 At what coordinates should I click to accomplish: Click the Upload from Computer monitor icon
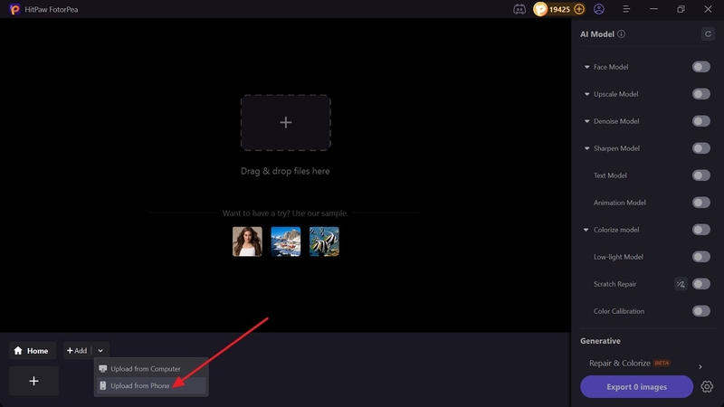(x=103, y=369)
